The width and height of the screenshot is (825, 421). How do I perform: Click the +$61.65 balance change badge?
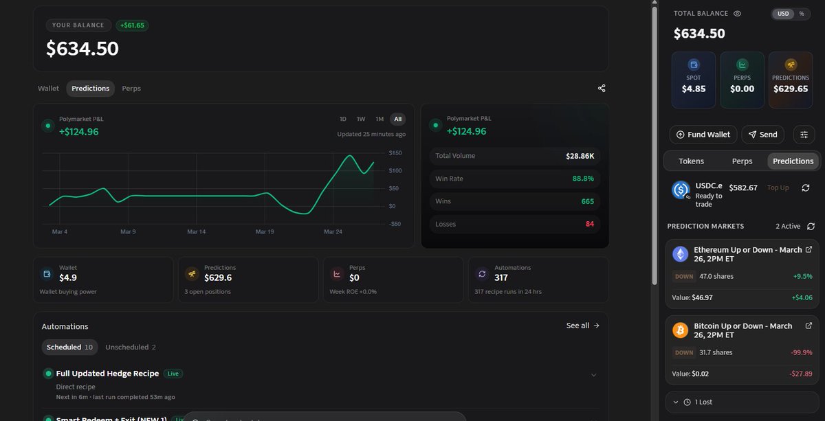pos(132,25)
